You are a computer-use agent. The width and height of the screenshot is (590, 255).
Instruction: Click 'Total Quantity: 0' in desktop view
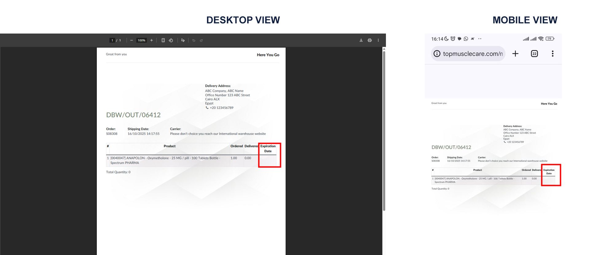coord(118,172)
